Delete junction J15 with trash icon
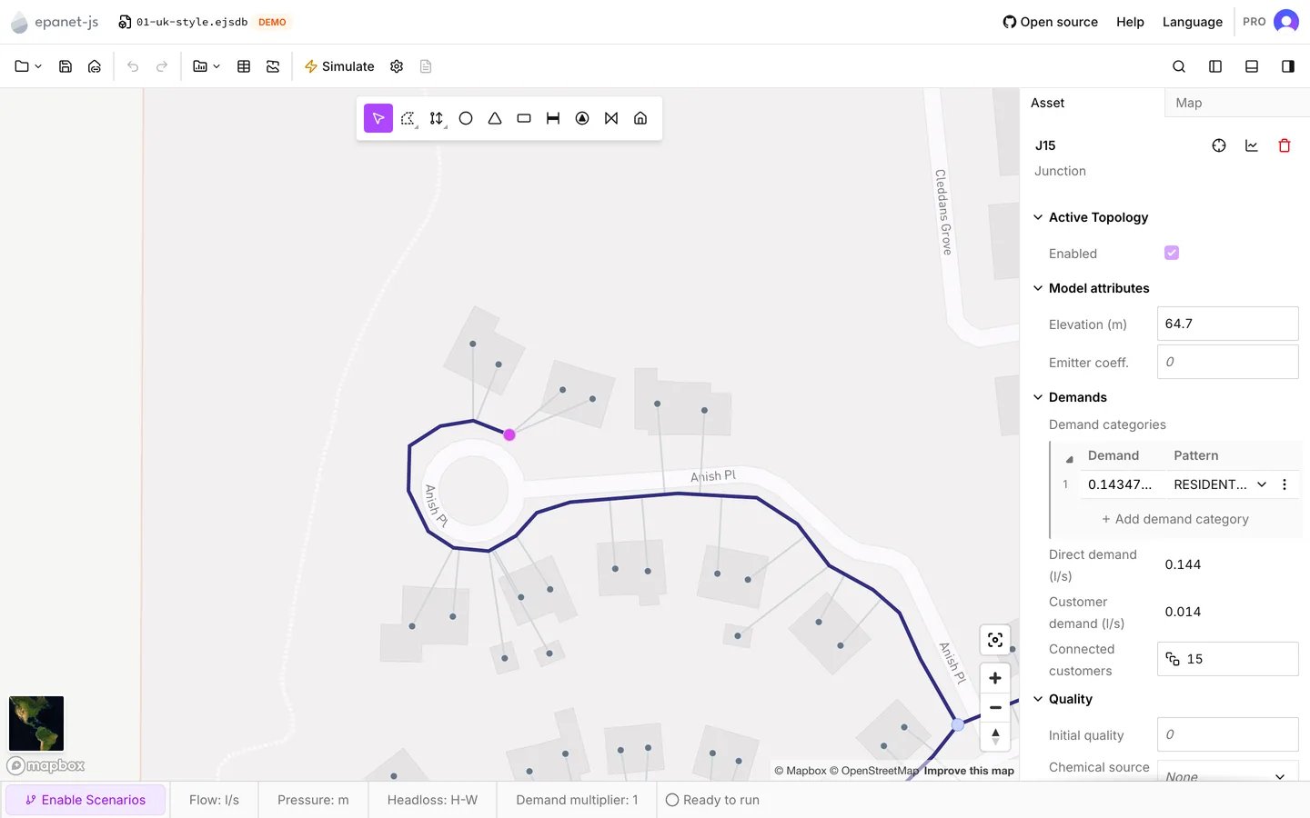Viewport: 1310px width, 818px height. (1285, 145)
